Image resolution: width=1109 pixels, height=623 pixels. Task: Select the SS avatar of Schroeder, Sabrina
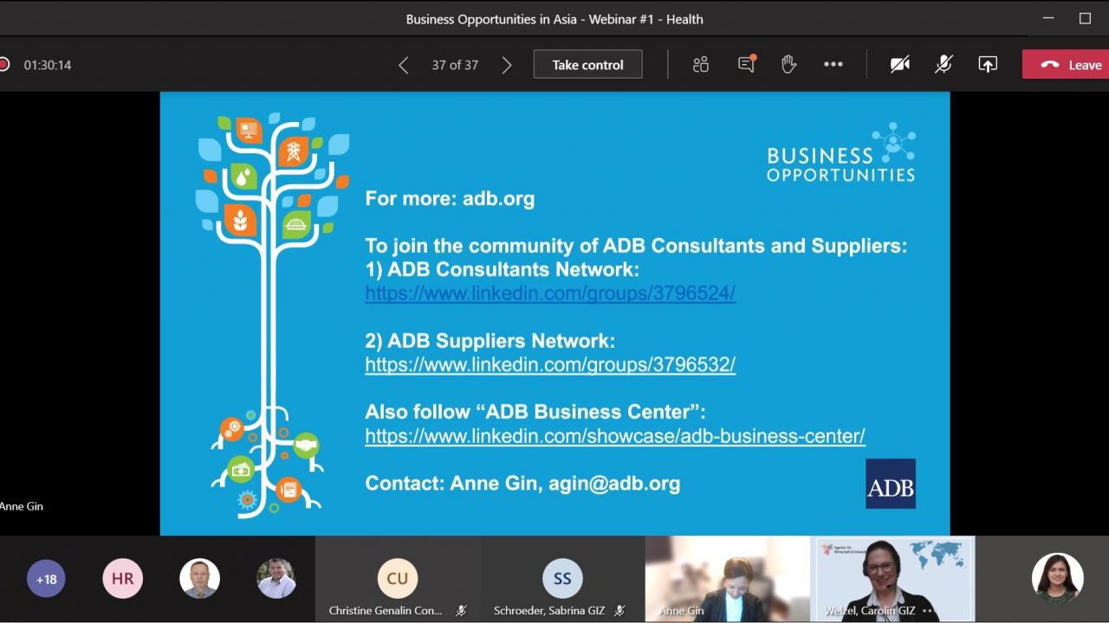click(562, 578)
